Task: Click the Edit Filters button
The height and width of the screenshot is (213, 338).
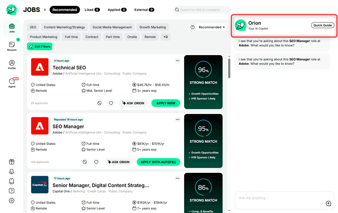Action: [40, 47]
